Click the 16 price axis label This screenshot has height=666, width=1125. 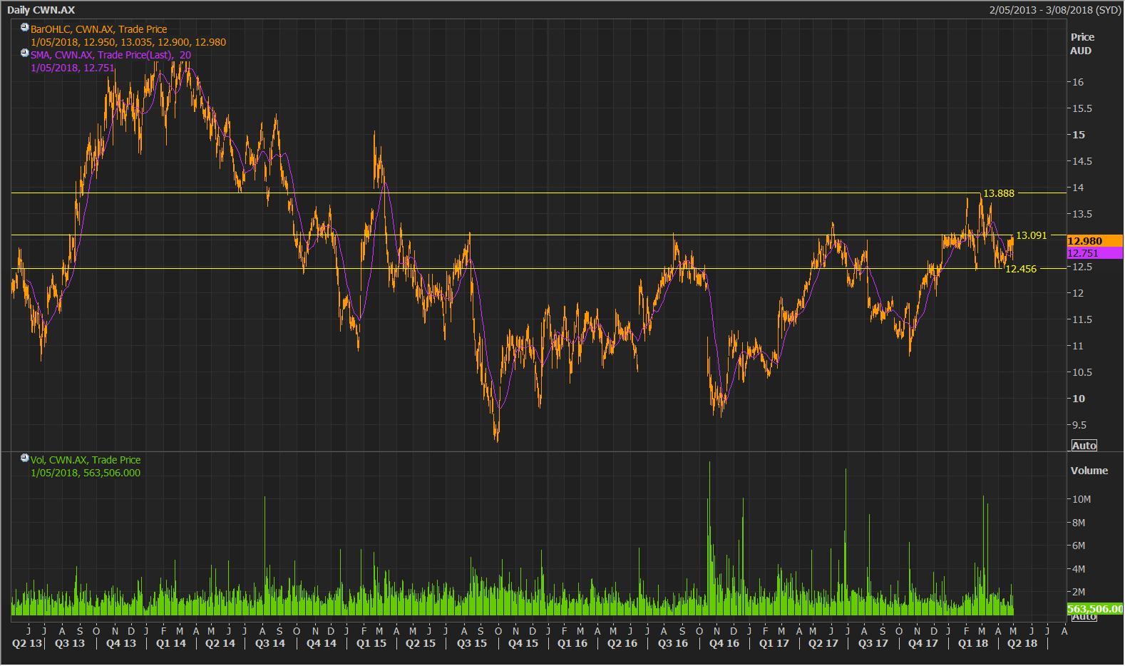click(x=1078, y=82)
